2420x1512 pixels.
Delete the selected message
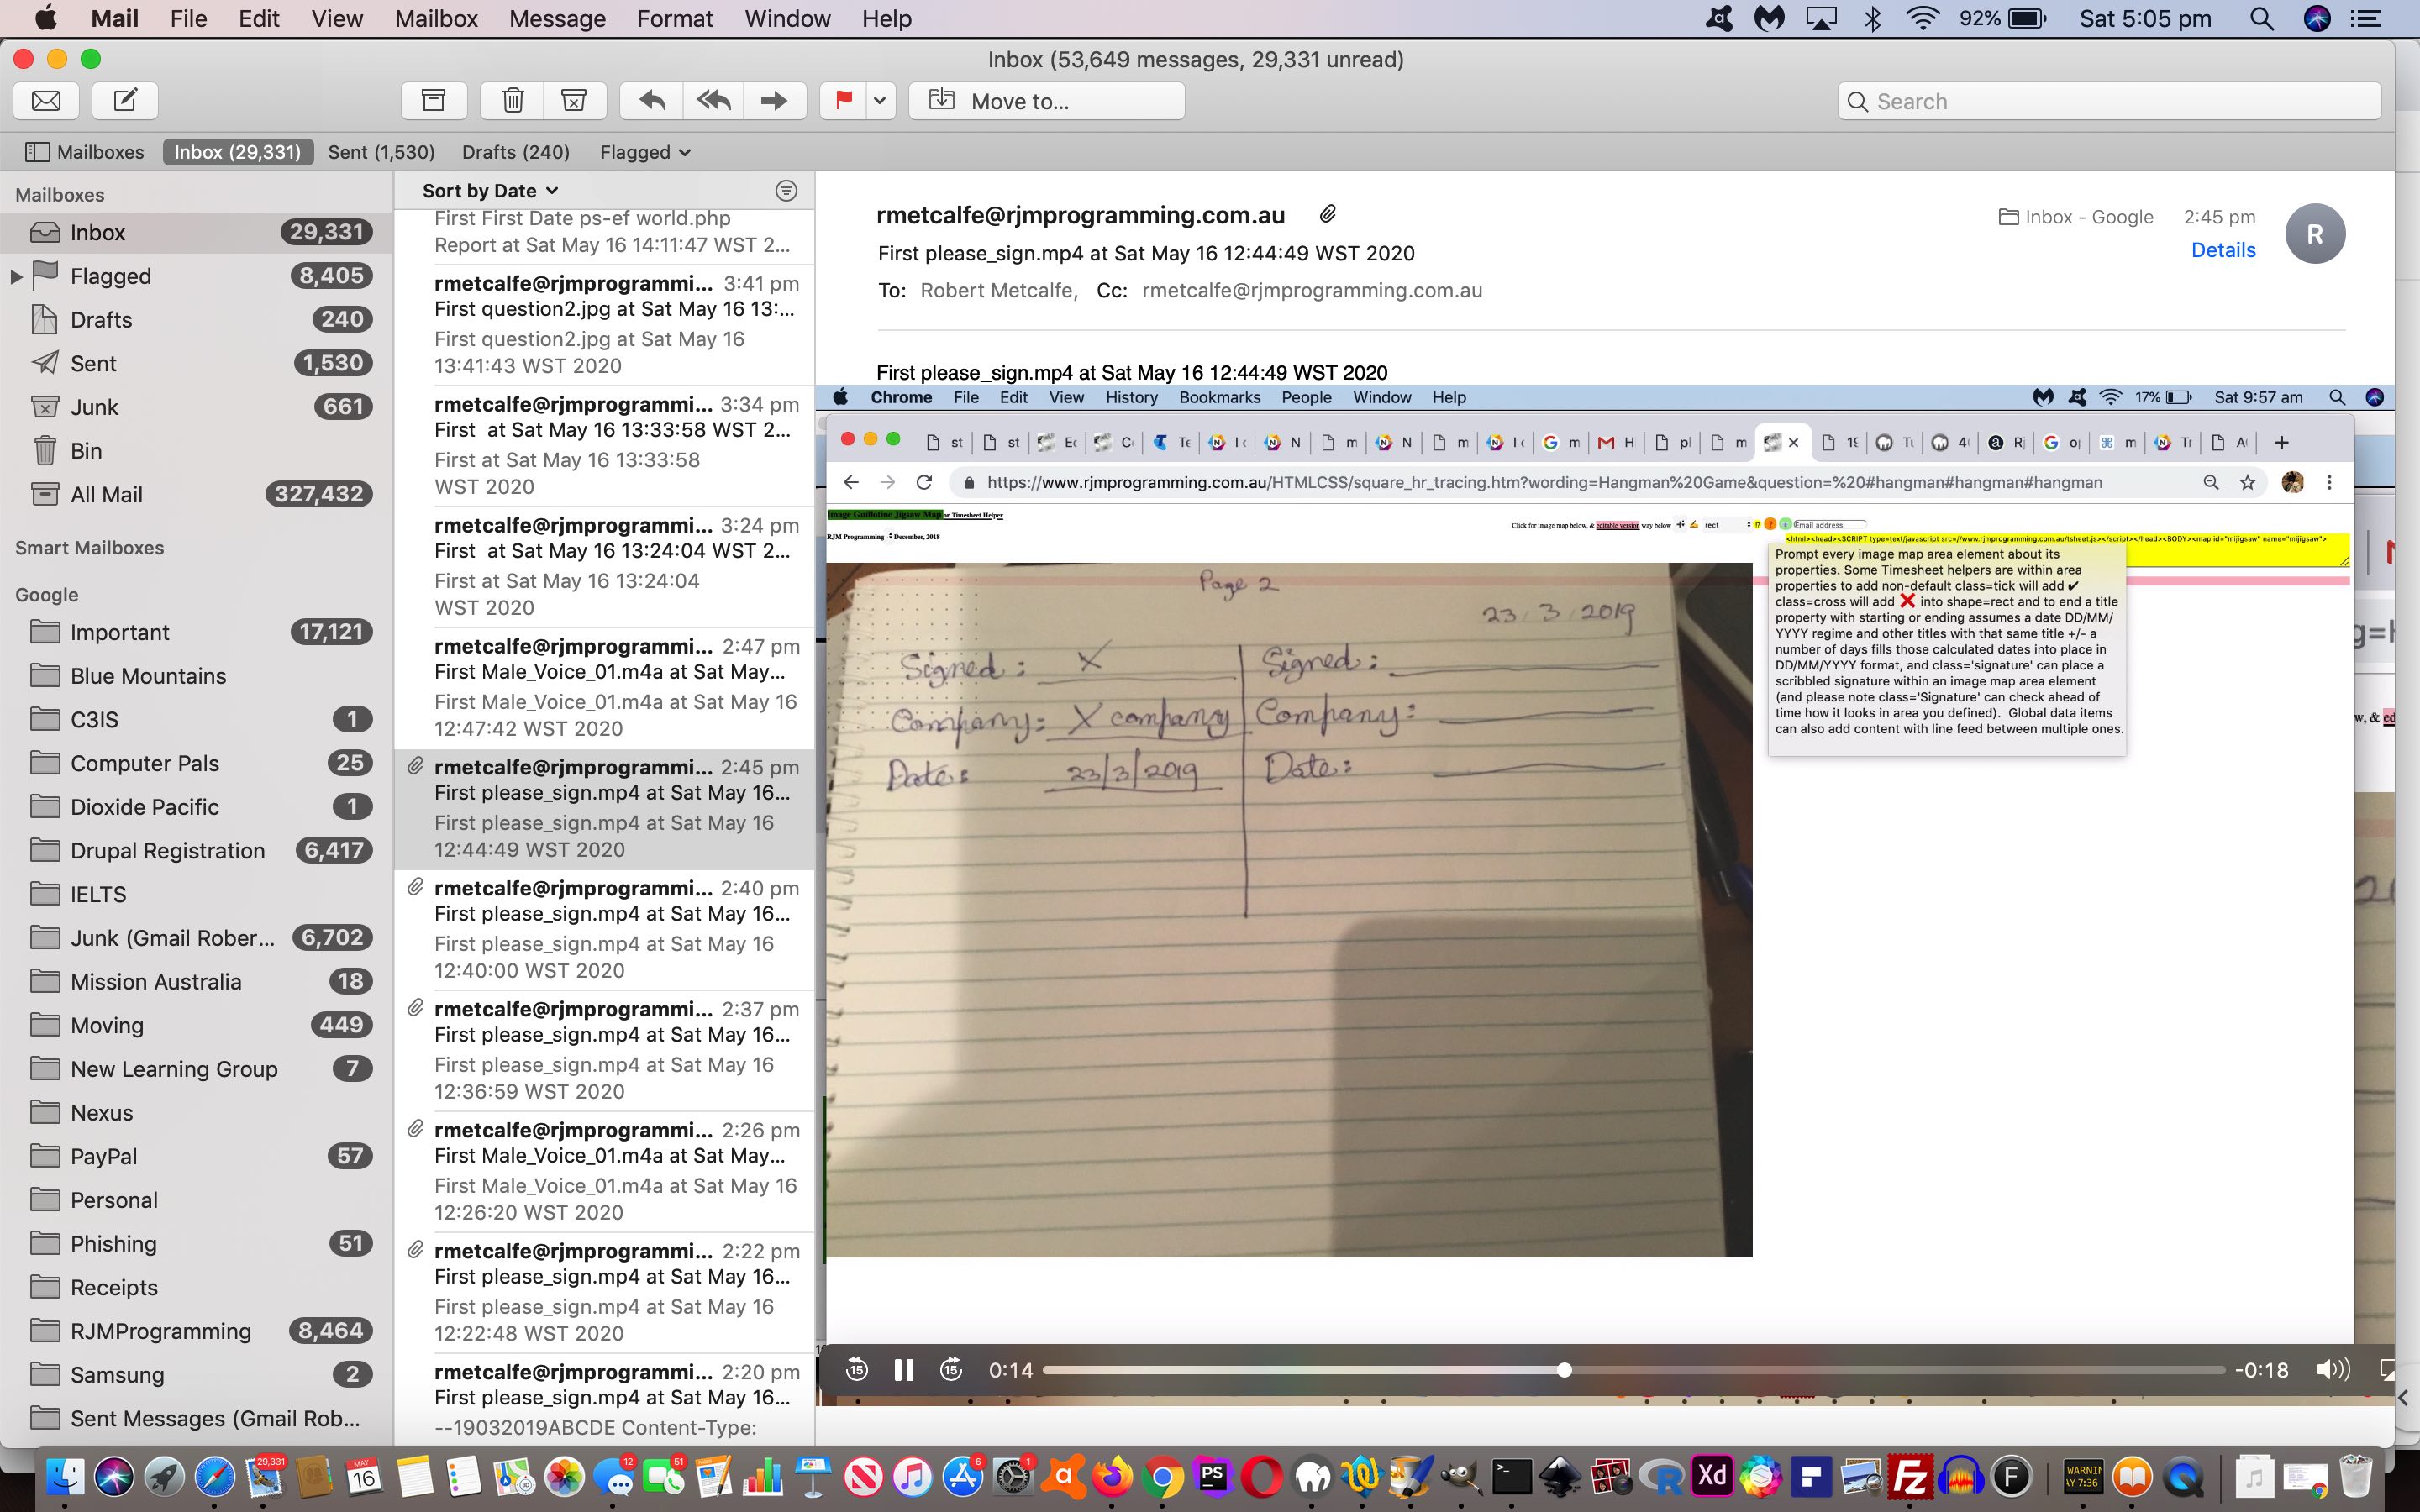coord(513,100)
